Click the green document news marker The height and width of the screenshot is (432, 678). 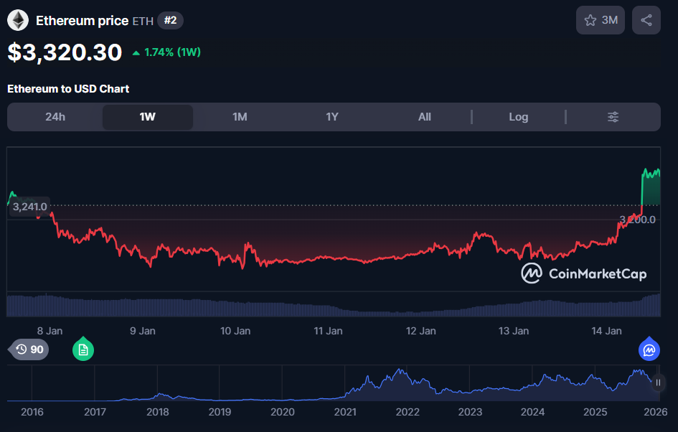click(83, 349)
